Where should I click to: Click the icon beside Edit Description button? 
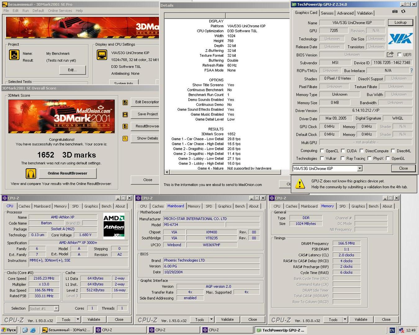click(125, 102)
